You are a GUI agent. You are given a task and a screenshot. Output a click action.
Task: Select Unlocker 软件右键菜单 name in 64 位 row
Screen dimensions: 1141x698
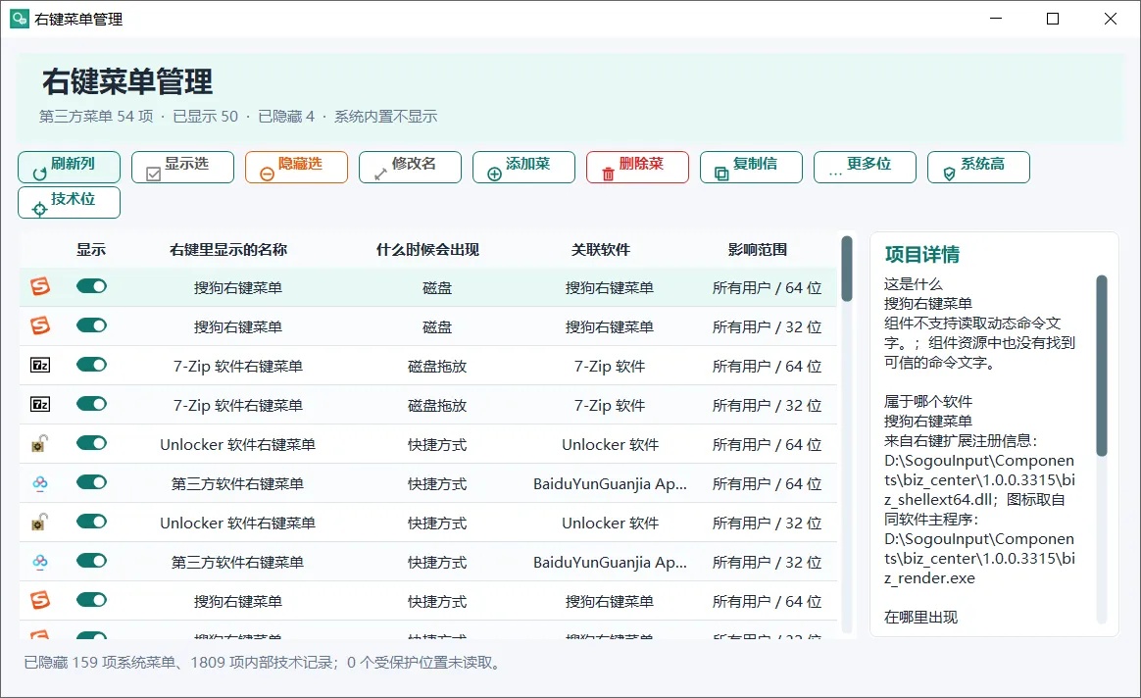coord(238,445)
